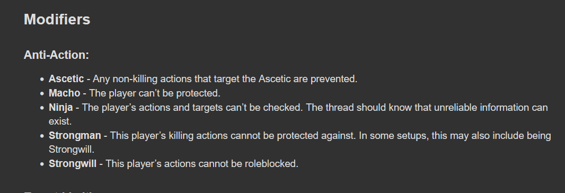This screenshot has width=565, height=193.
Task: Click the bullet point before Ascetic
Action: pyautogui.click(x=42, y=79)
